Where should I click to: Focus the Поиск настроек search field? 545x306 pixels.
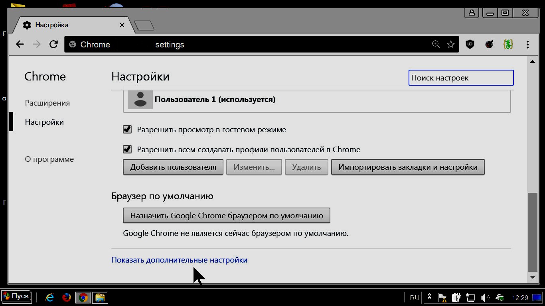coord(461,78)
